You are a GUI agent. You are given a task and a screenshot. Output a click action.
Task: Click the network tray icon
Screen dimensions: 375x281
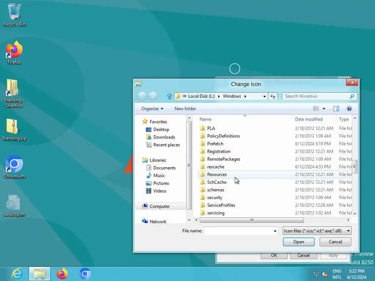(316, 274)
